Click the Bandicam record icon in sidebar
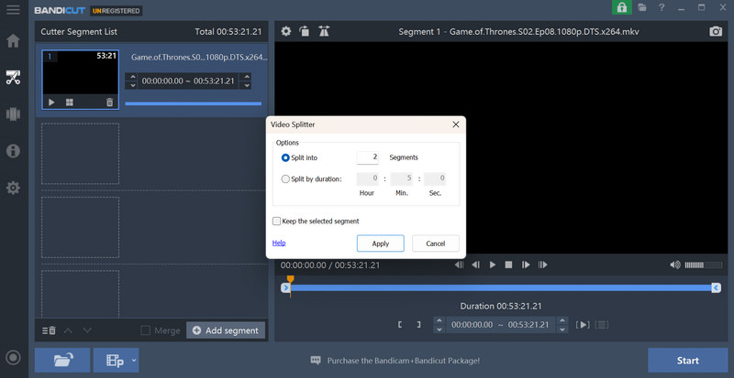734x378 pixels. pos(13,358)
